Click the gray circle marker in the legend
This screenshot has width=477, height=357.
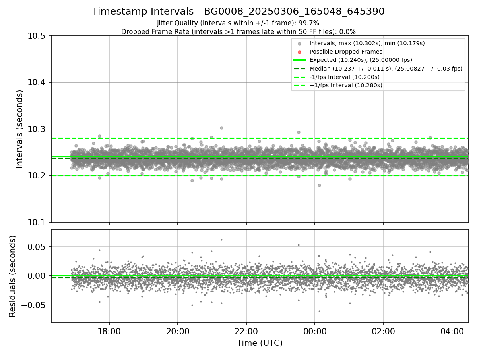300,44
